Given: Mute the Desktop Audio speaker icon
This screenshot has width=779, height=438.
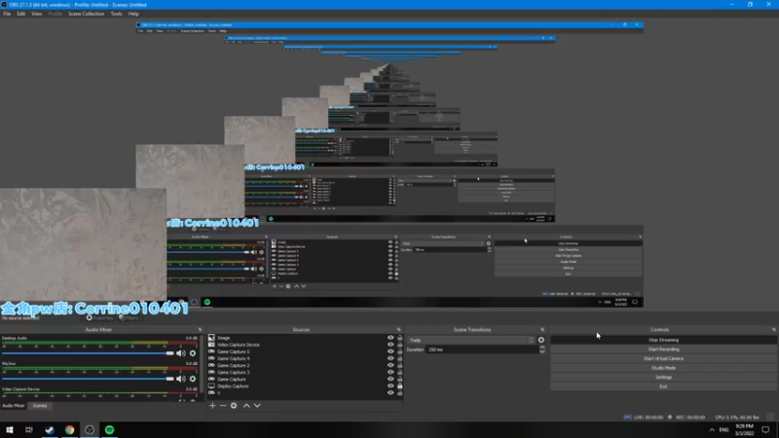Looking at the screenshot, I should point(180,353).
